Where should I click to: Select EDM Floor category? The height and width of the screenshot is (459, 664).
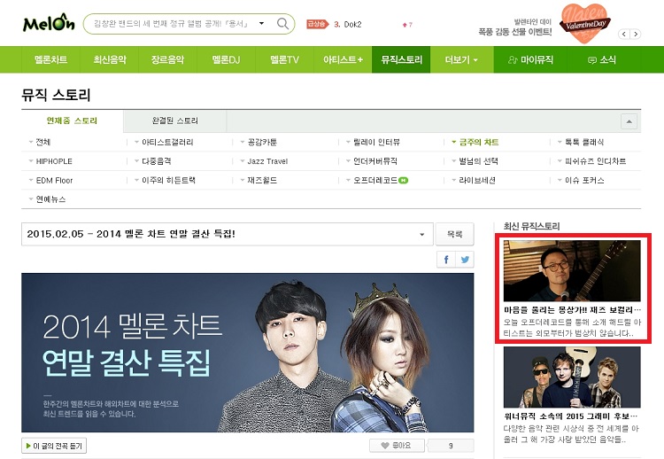coord(54,180)
